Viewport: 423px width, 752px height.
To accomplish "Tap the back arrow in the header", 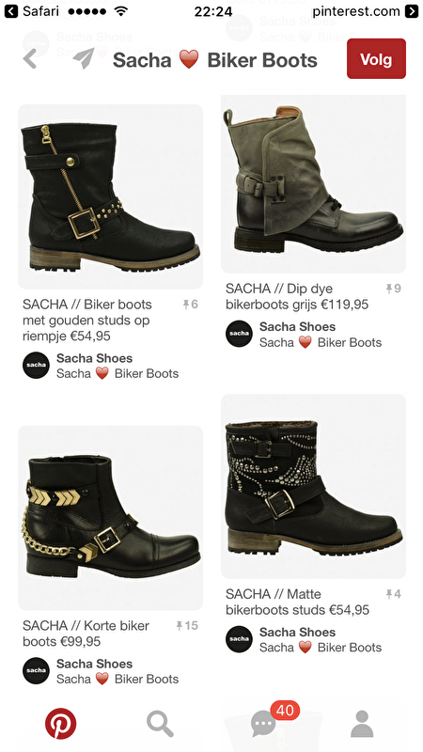I will [x=30, y=59].
